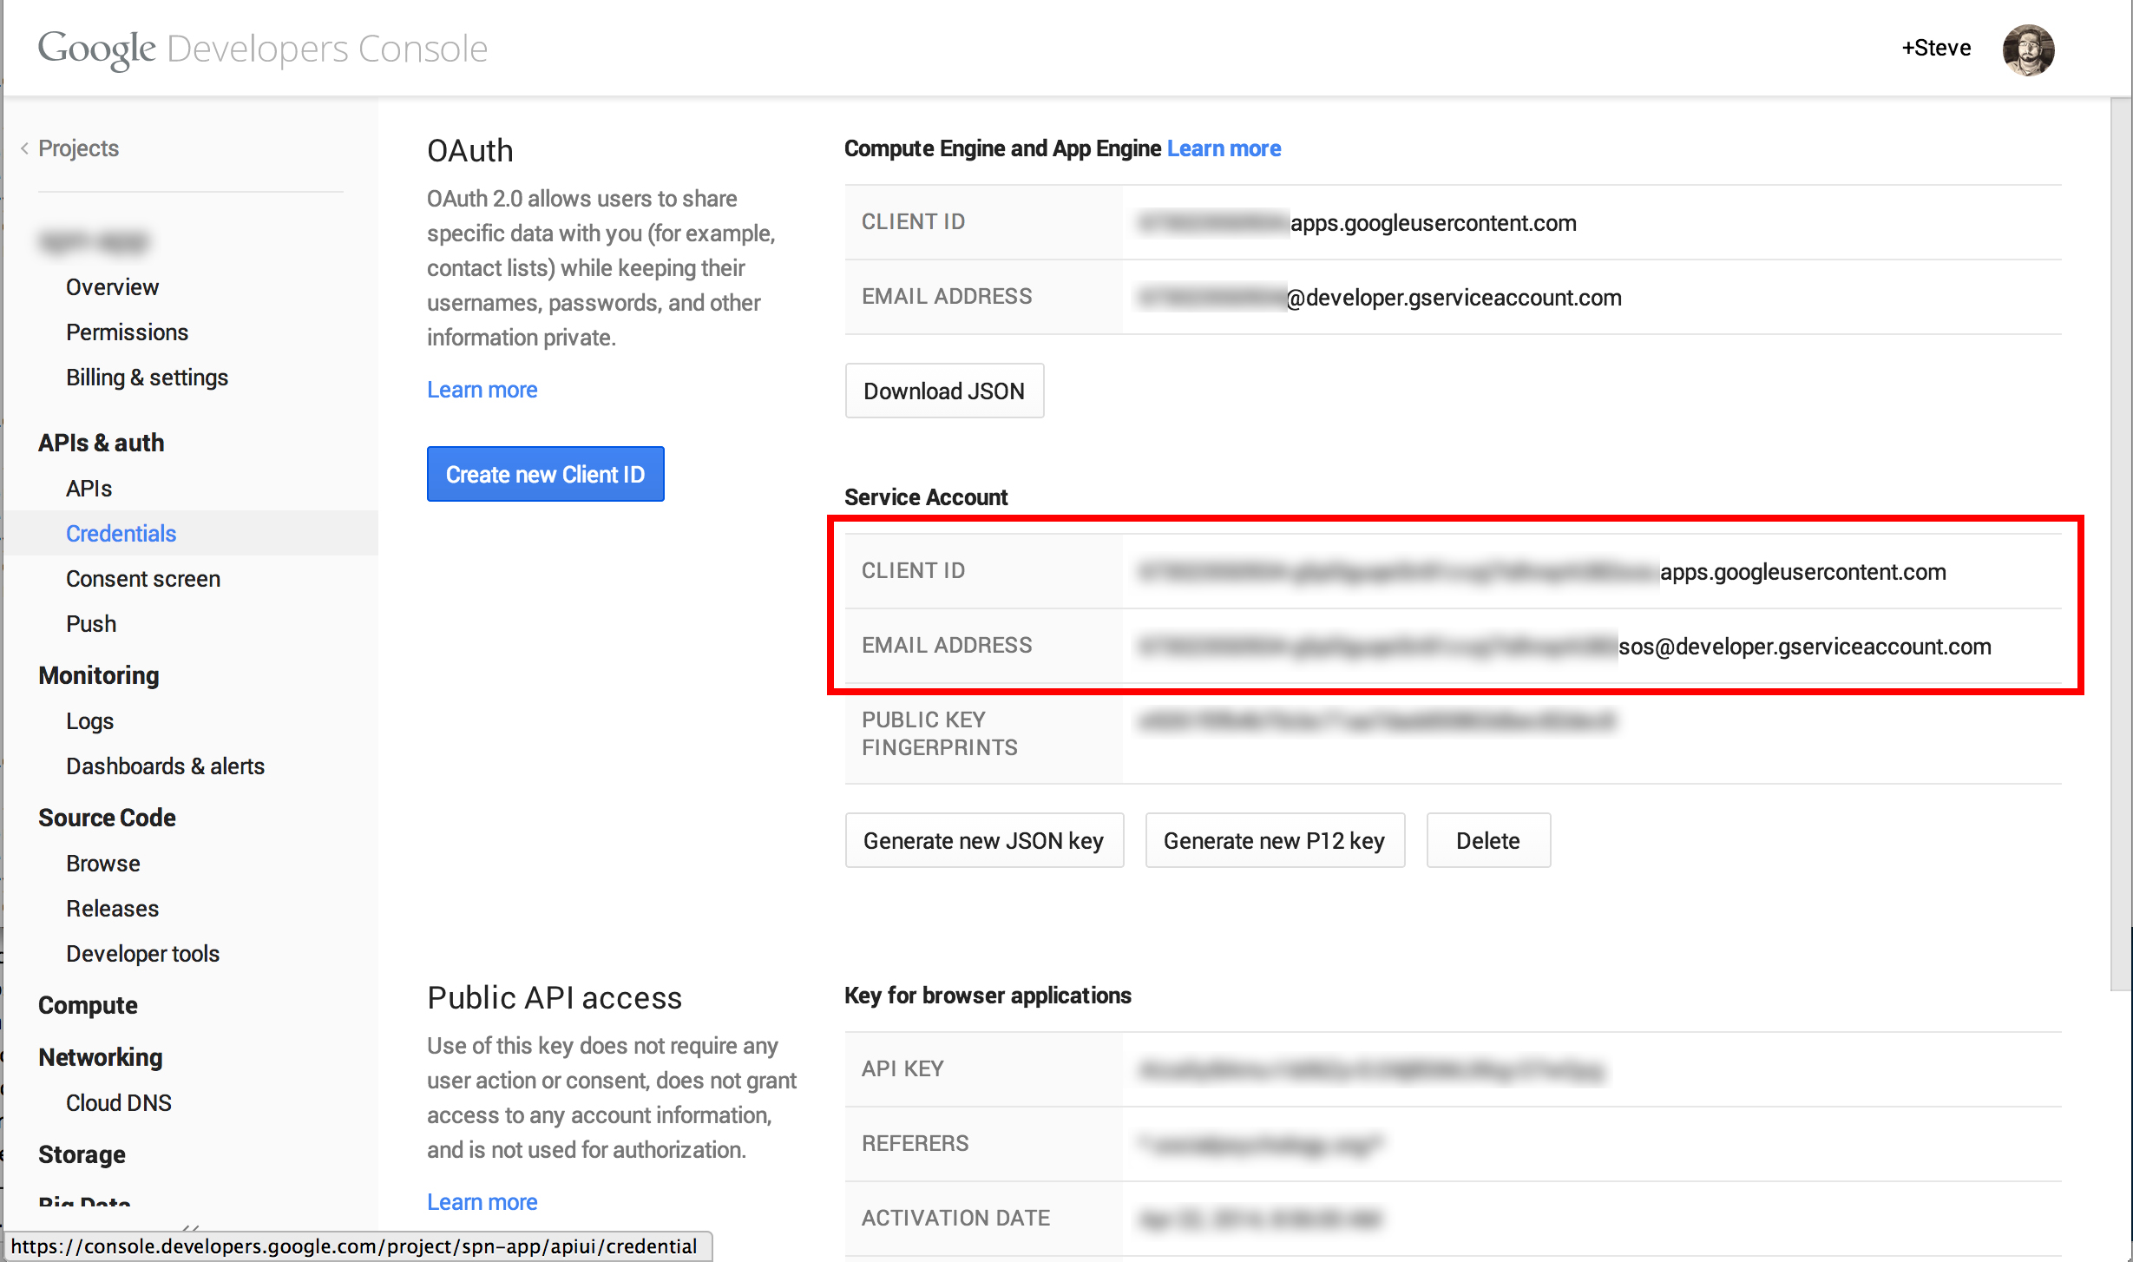
Task: Click the Google Developers Console logo
Action: point(262,49)
